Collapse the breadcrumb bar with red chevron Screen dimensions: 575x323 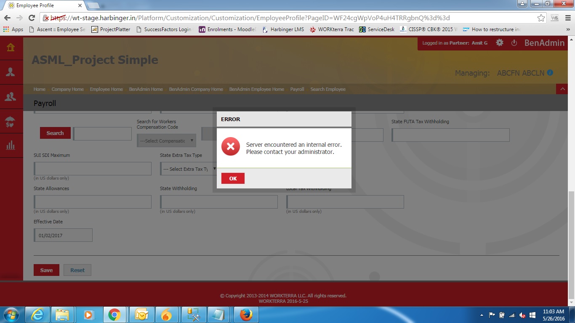(x=562, y=89)
